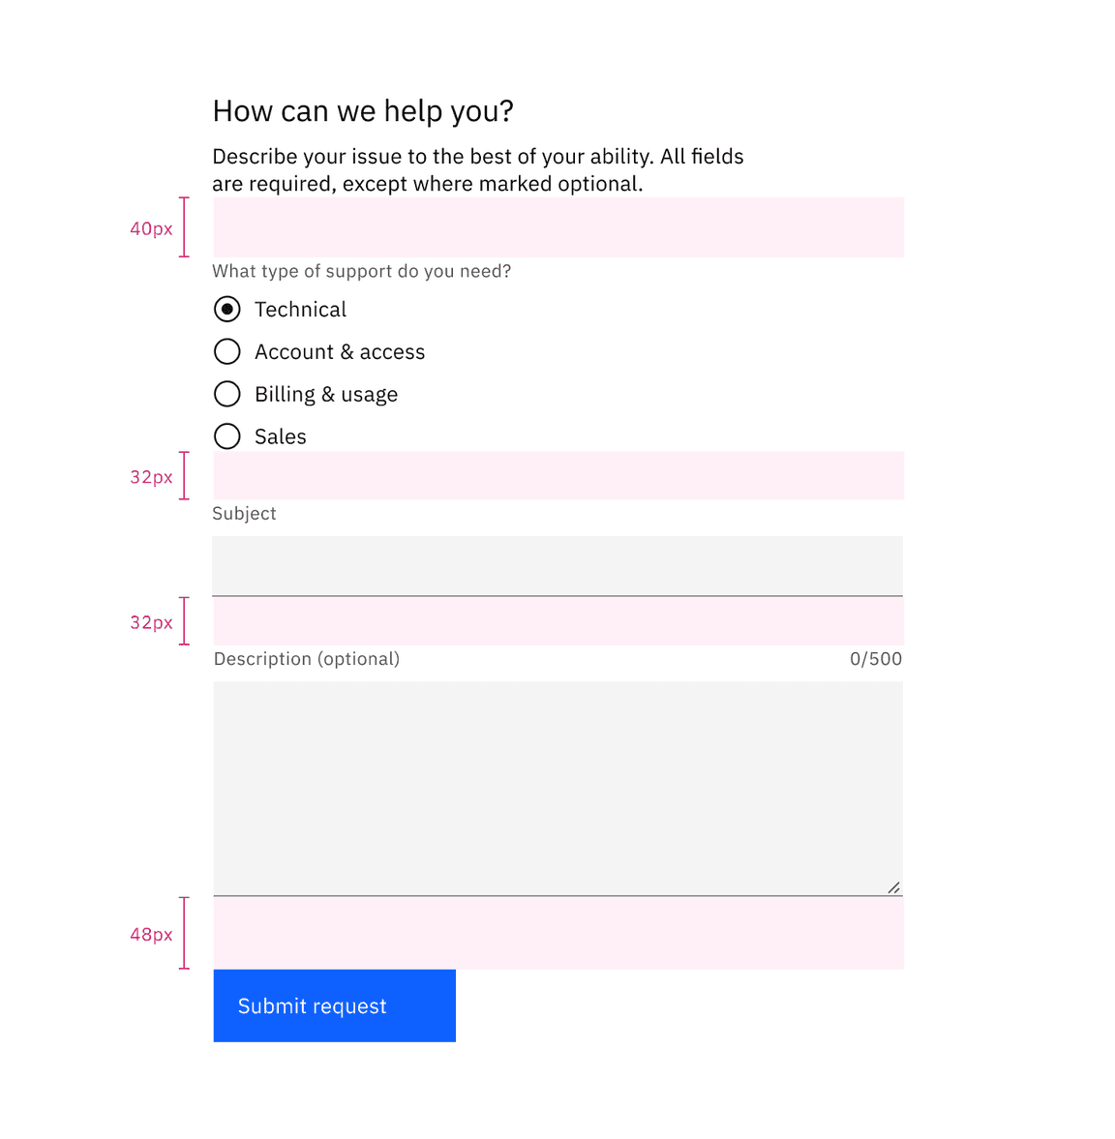Select the Technical radio button
The height and width of the screenshot is (1139, 1115).
point(226,309)
